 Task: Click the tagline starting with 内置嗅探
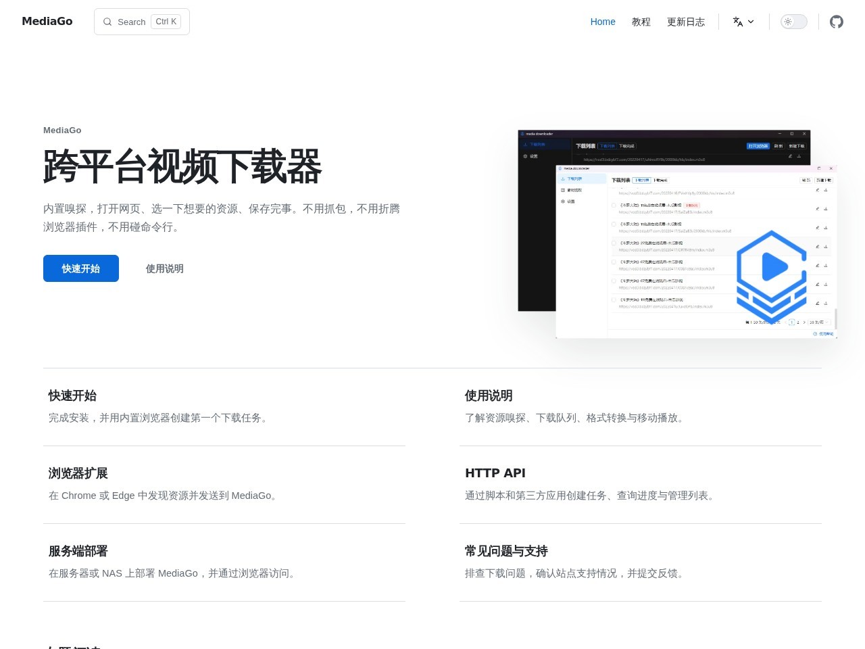coord(222,218)
